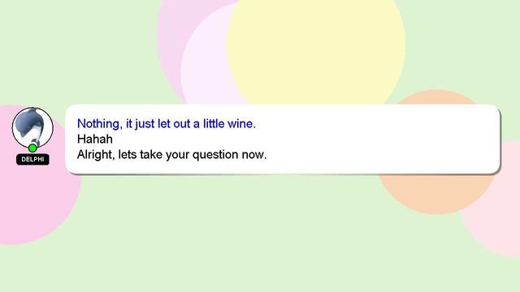This screenshot has width=520, height=292.
Task: Click the large yellow circle
Action: (316, 49)
